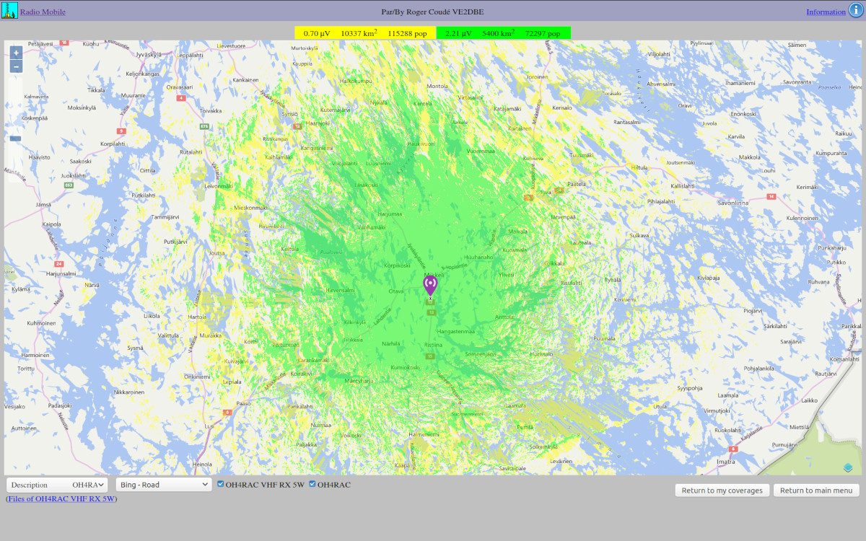
Task: Click Return to my coverages button
Action: click(x=722, y=491)
